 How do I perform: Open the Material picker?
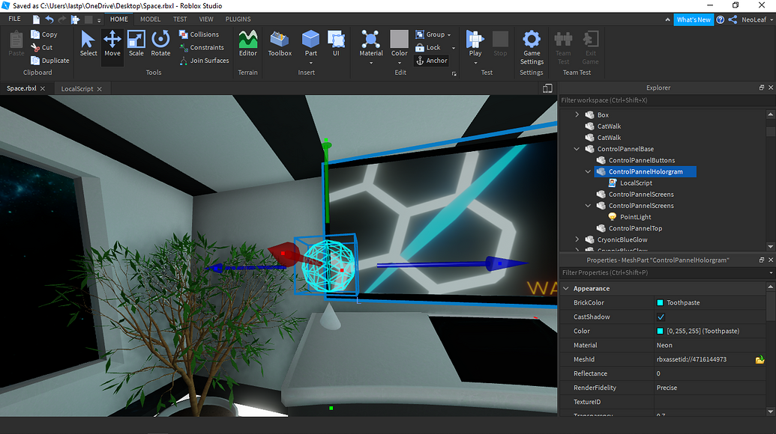click(371, 43)
